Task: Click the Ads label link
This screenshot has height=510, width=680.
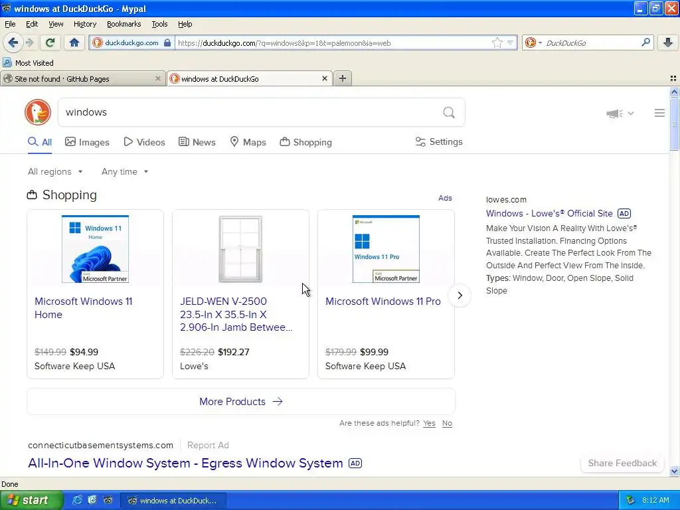Action: pos(445,198)
